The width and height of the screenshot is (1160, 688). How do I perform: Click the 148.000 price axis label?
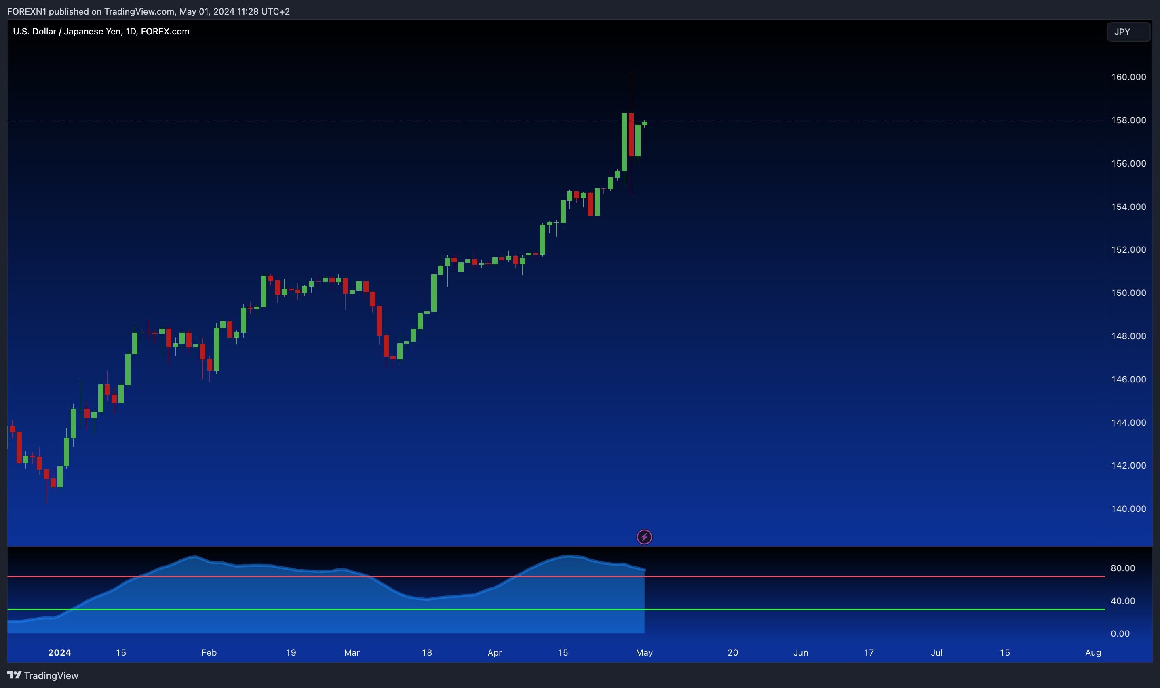pos(1128,336)
